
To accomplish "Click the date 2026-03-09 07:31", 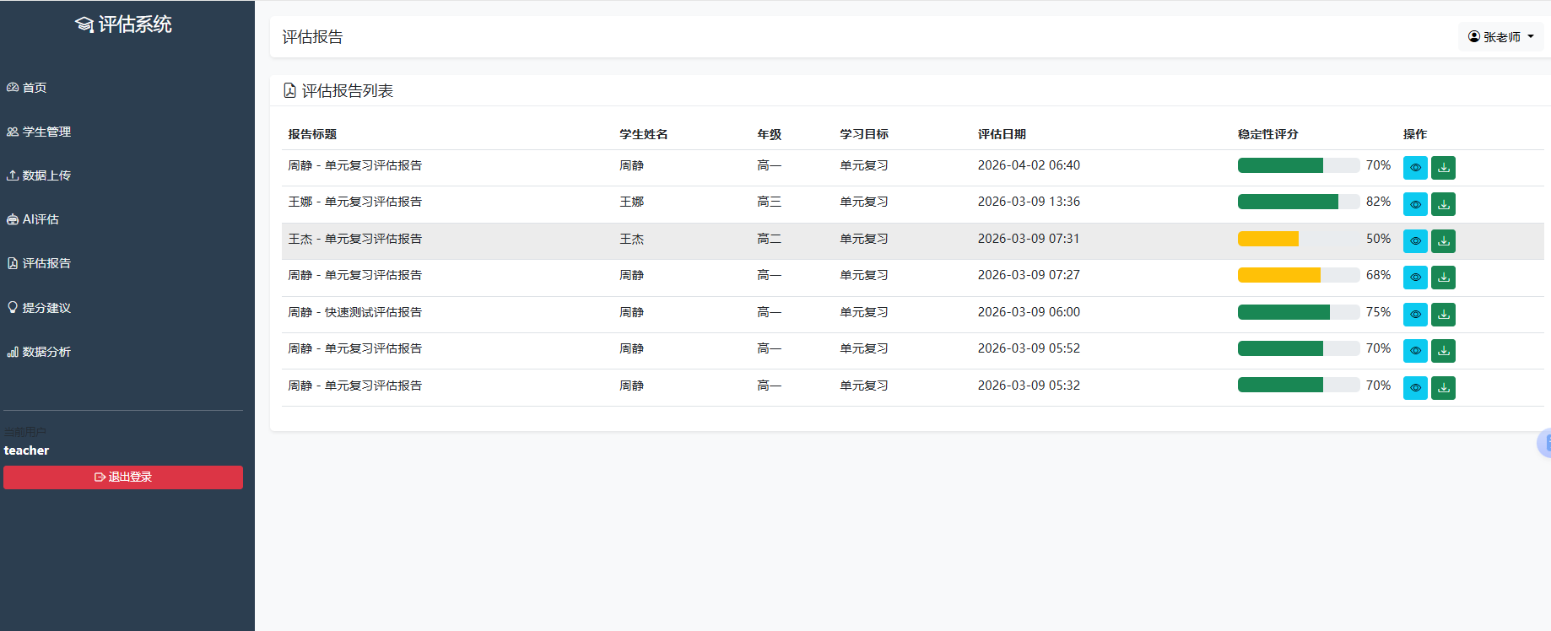I will (1029, 239).
